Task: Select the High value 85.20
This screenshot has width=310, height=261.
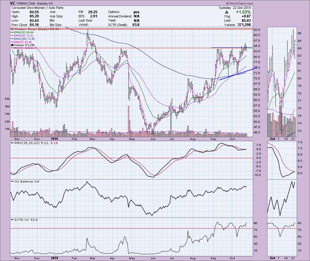Action: (34, 16)
